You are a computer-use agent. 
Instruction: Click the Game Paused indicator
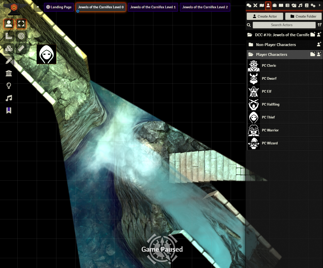pos(162,249)
